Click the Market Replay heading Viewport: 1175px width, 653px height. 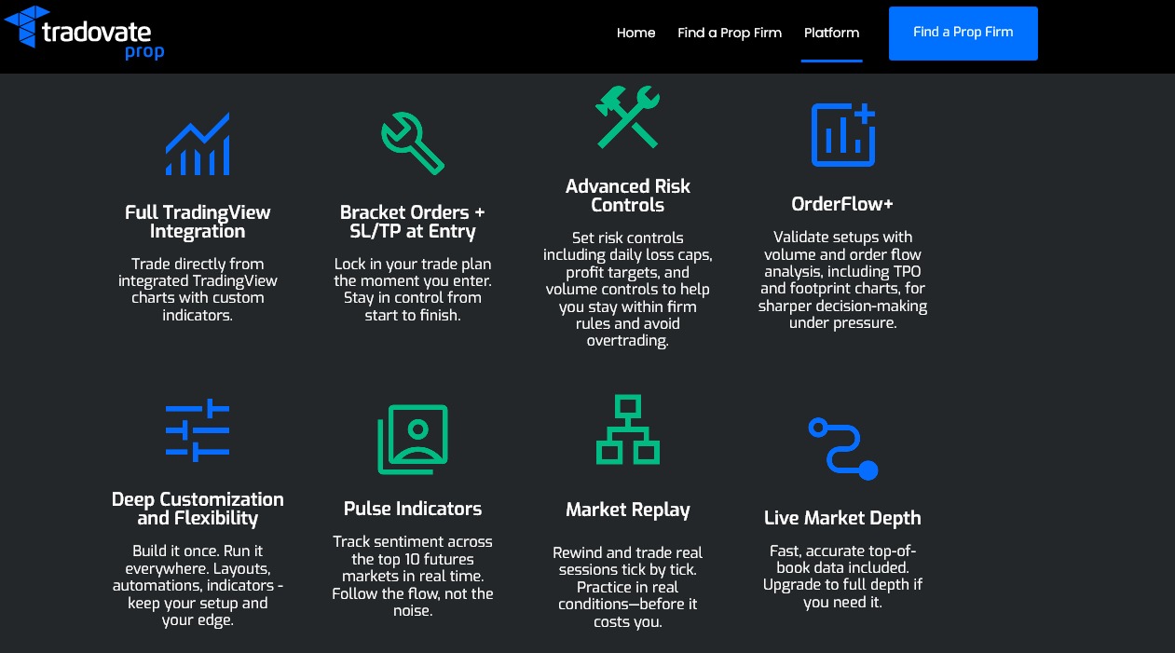tap(627, 510)
